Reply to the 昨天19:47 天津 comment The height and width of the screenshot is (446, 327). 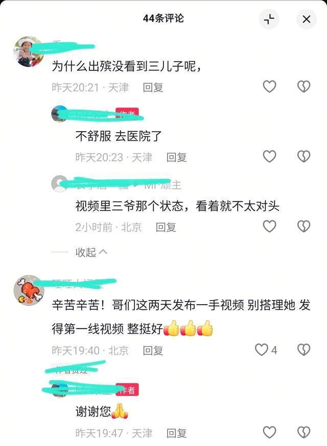[x=177, y=433]
